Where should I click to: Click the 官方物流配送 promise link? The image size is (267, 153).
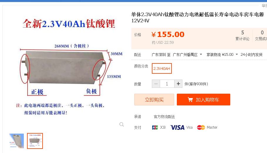click(x=164, y=117)
